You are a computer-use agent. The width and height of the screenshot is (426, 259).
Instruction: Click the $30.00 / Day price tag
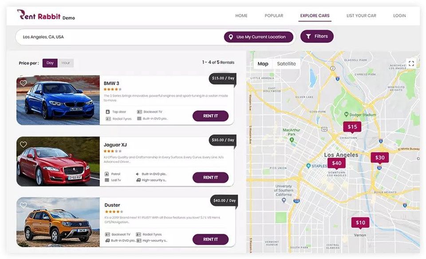[x=223, y=140]
